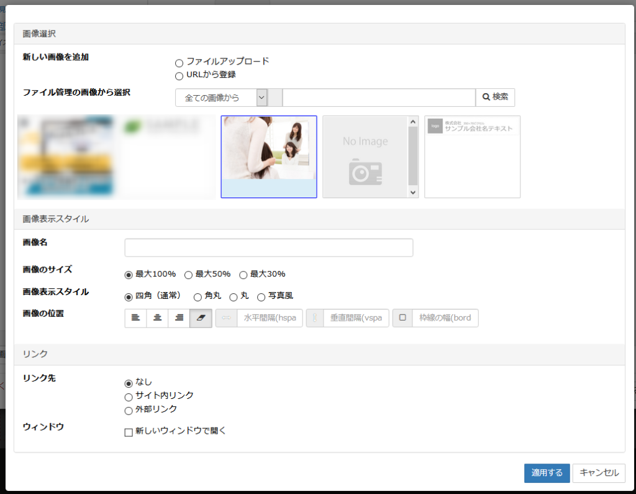This screenshot has height=494, width=636.
Task: Click the キャンセル button
Action: pyautogui.click(x=599, y=473)
